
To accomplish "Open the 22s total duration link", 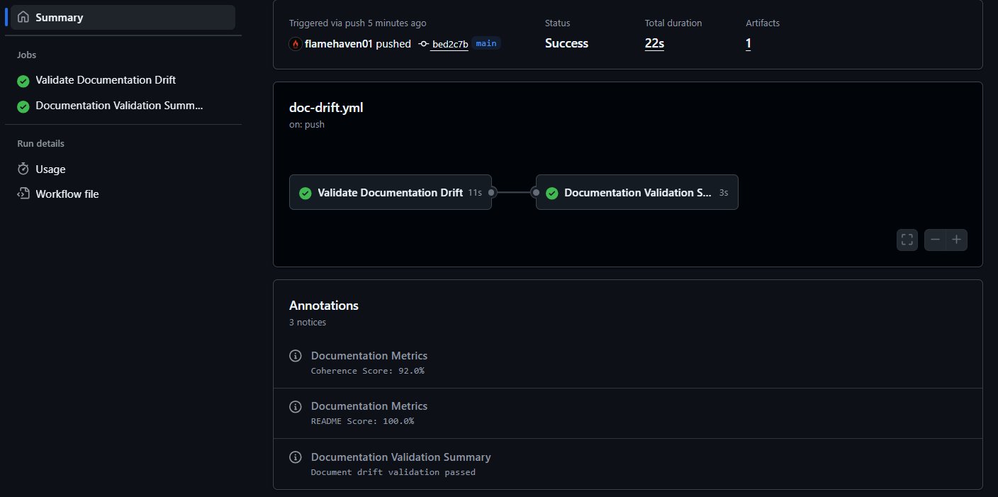I will click(654, 44).
